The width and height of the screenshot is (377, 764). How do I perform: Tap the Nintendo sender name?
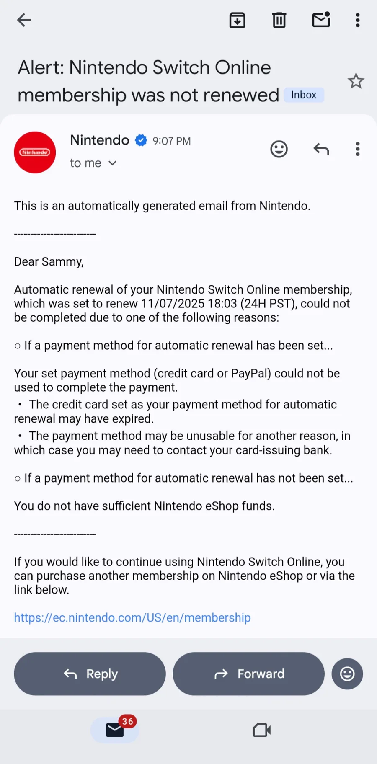(x=100, y=140)
